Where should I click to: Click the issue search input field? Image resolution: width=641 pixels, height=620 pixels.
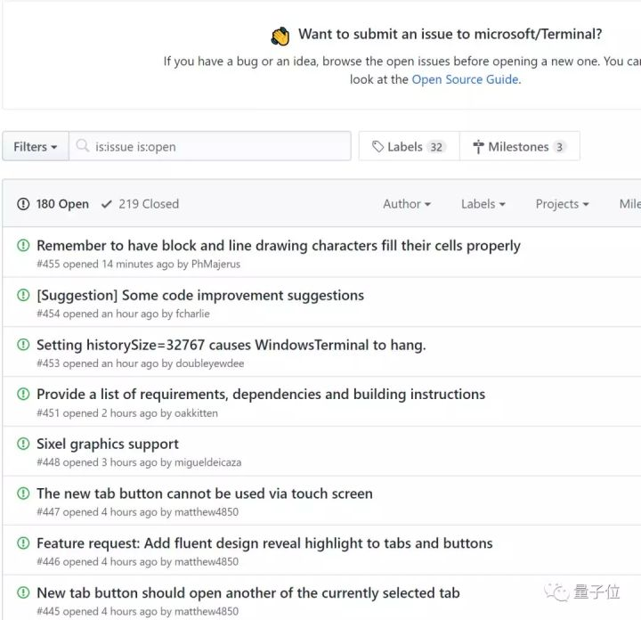pyautogui.click(x=220, y=146)
